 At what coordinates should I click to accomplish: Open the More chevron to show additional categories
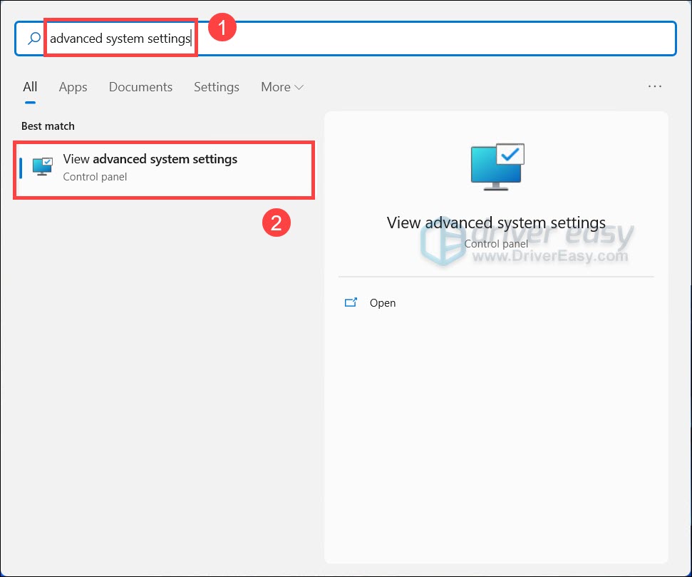point(299,86)
